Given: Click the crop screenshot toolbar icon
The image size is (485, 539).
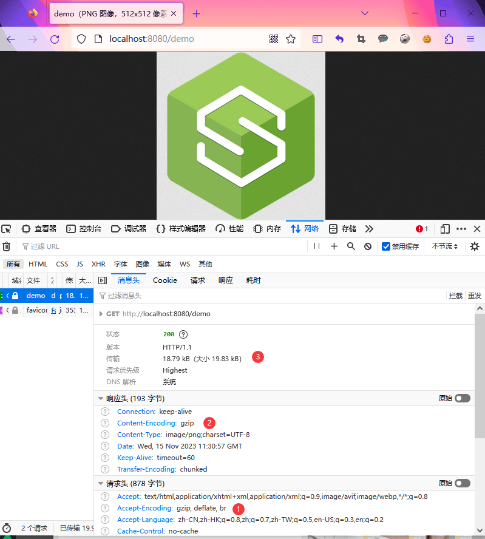Looking at the screenshot, I should pos(361,39).
